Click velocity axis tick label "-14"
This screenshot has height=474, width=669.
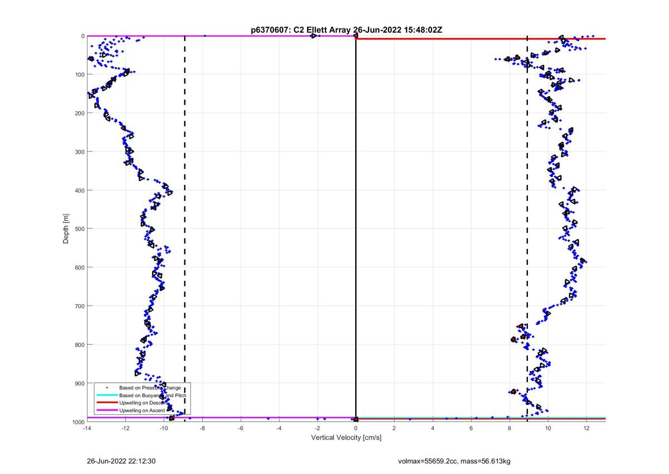[x=87, y=428]
